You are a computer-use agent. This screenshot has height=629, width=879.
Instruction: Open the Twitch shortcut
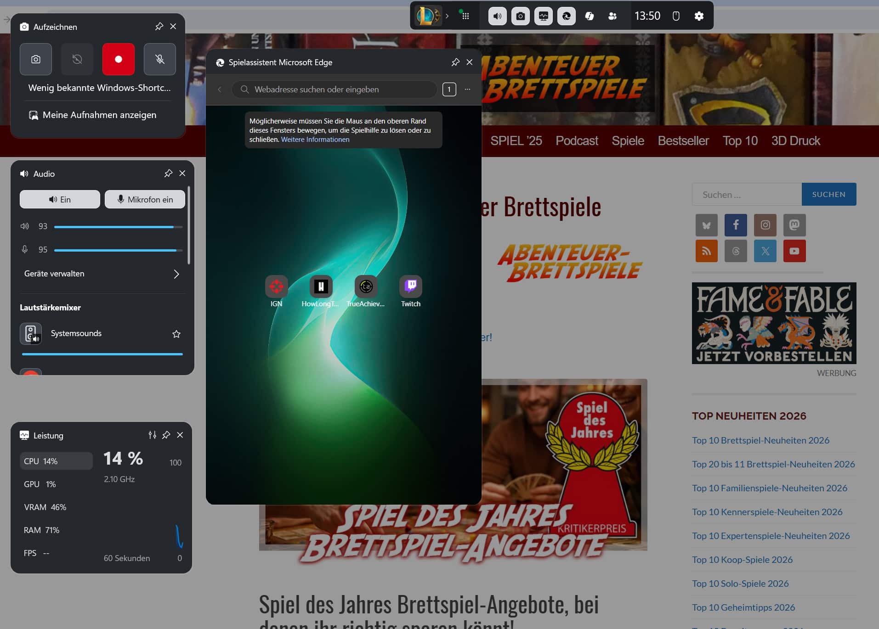click(410, 287)
